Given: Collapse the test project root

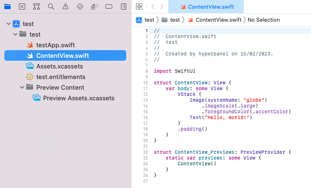Looking at the screenshot, I should (x=8, y=24).
